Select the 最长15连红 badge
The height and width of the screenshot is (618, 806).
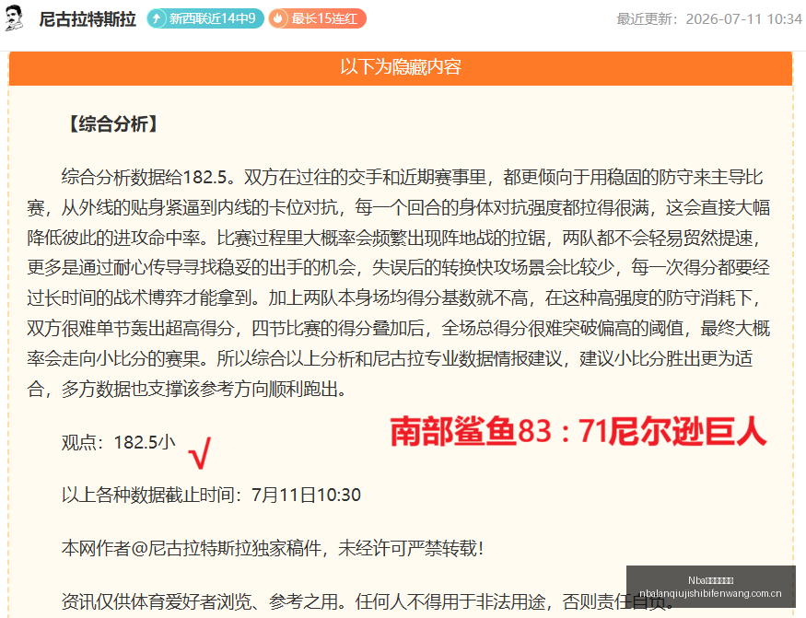tap(317, 18)
